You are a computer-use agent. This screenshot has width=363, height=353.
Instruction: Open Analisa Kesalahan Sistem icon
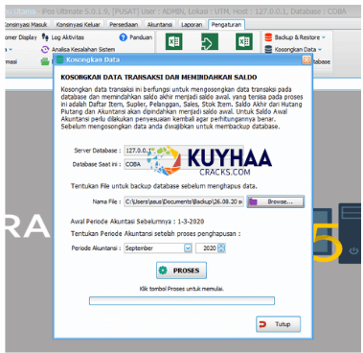[45, 50]
